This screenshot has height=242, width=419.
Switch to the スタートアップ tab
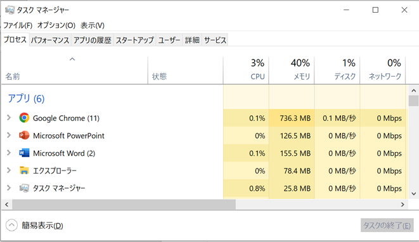click(134, 40)
